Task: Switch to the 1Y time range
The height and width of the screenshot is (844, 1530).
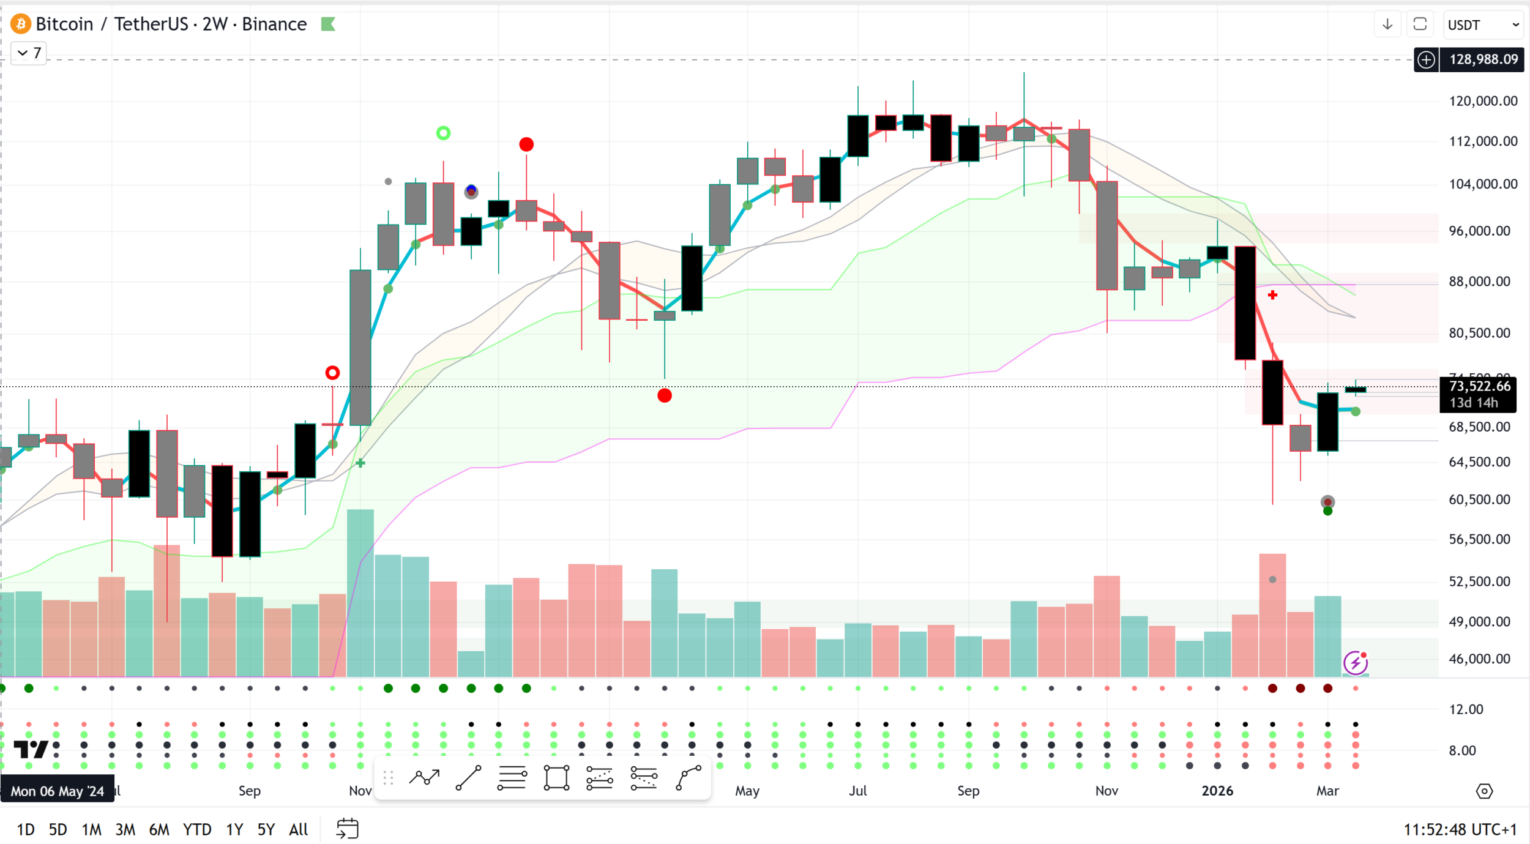Action: pyautogui.click(x=234, y=829)
